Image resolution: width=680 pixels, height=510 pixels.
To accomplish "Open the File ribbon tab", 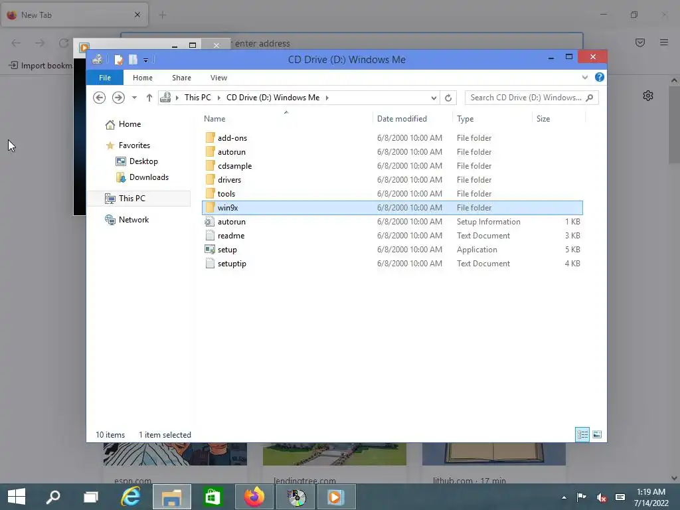I will [105, 78].
